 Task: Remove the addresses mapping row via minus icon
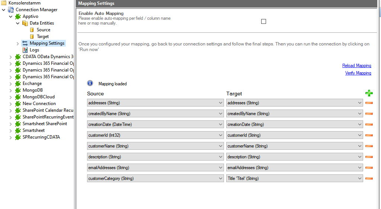tap(369, 103)
